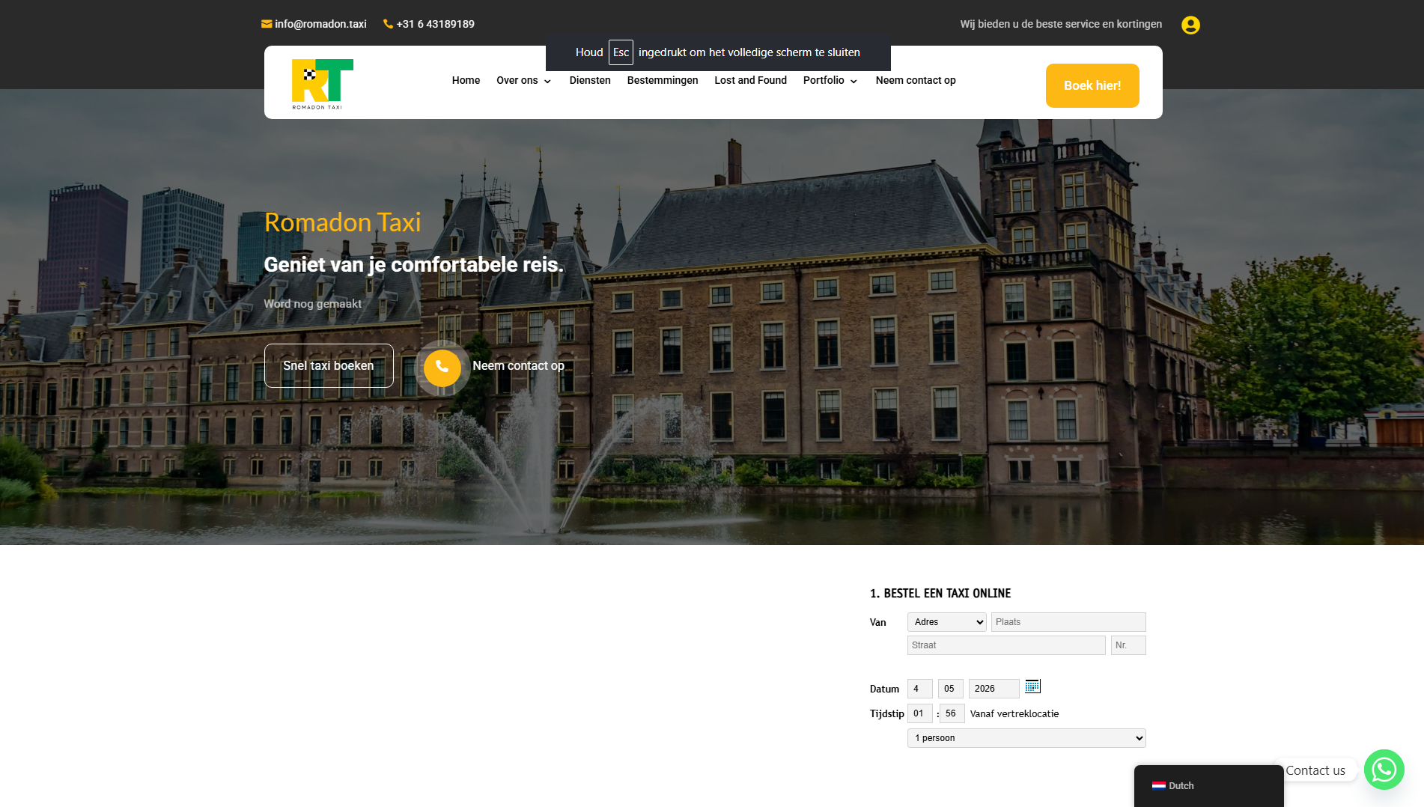Screen dimensions: 1424x807
Task: Open the Diensten menu item
Action: coord(590,80)
